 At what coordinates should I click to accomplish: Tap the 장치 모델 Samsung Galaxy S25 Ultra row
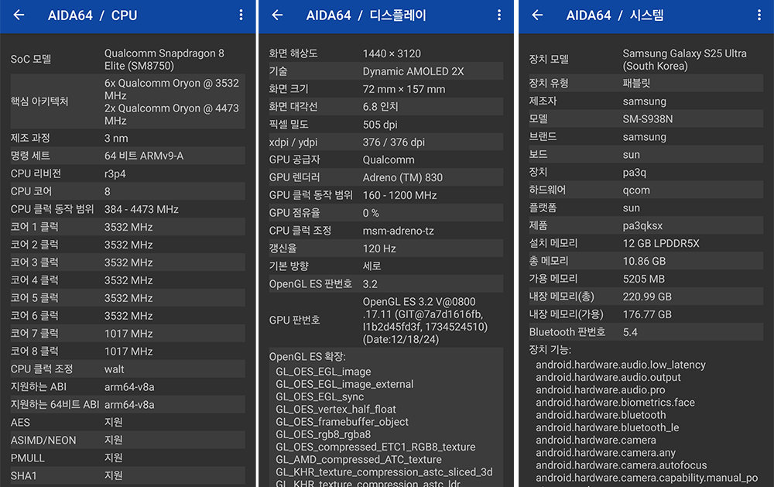(645, 60)
